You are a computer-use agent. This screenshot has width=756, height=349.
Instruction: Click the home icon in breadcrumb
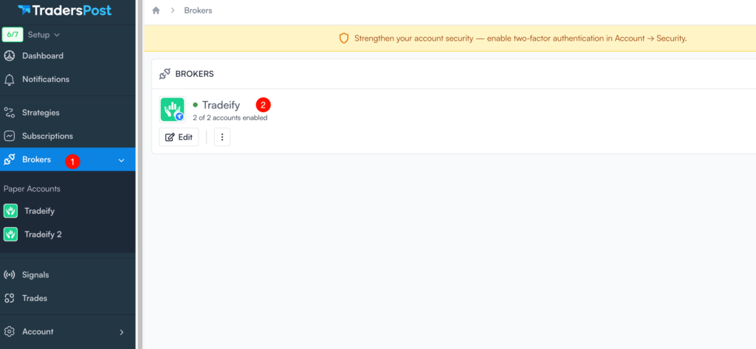tap(156, 11)
